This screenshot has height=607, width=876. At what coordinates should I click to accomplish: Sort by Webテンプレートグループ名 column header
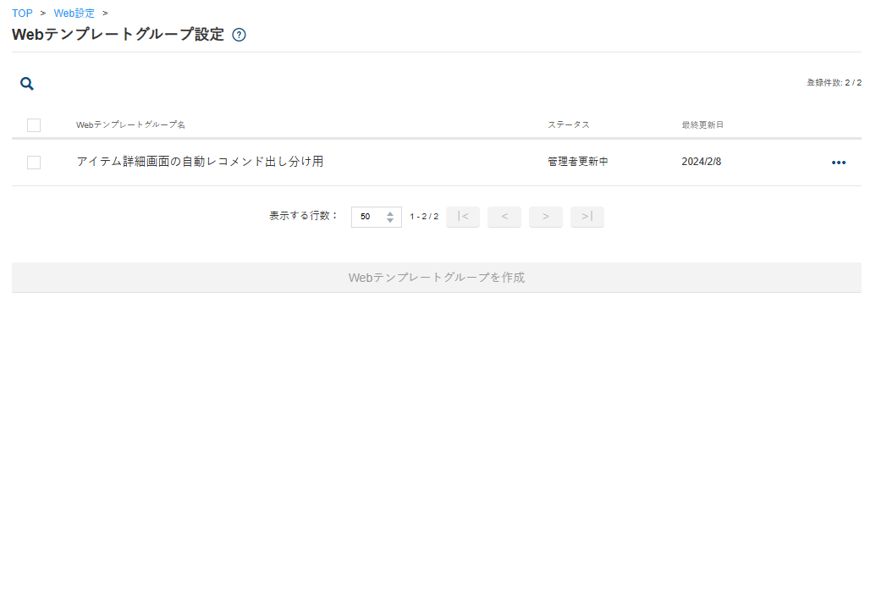[130, 124]
